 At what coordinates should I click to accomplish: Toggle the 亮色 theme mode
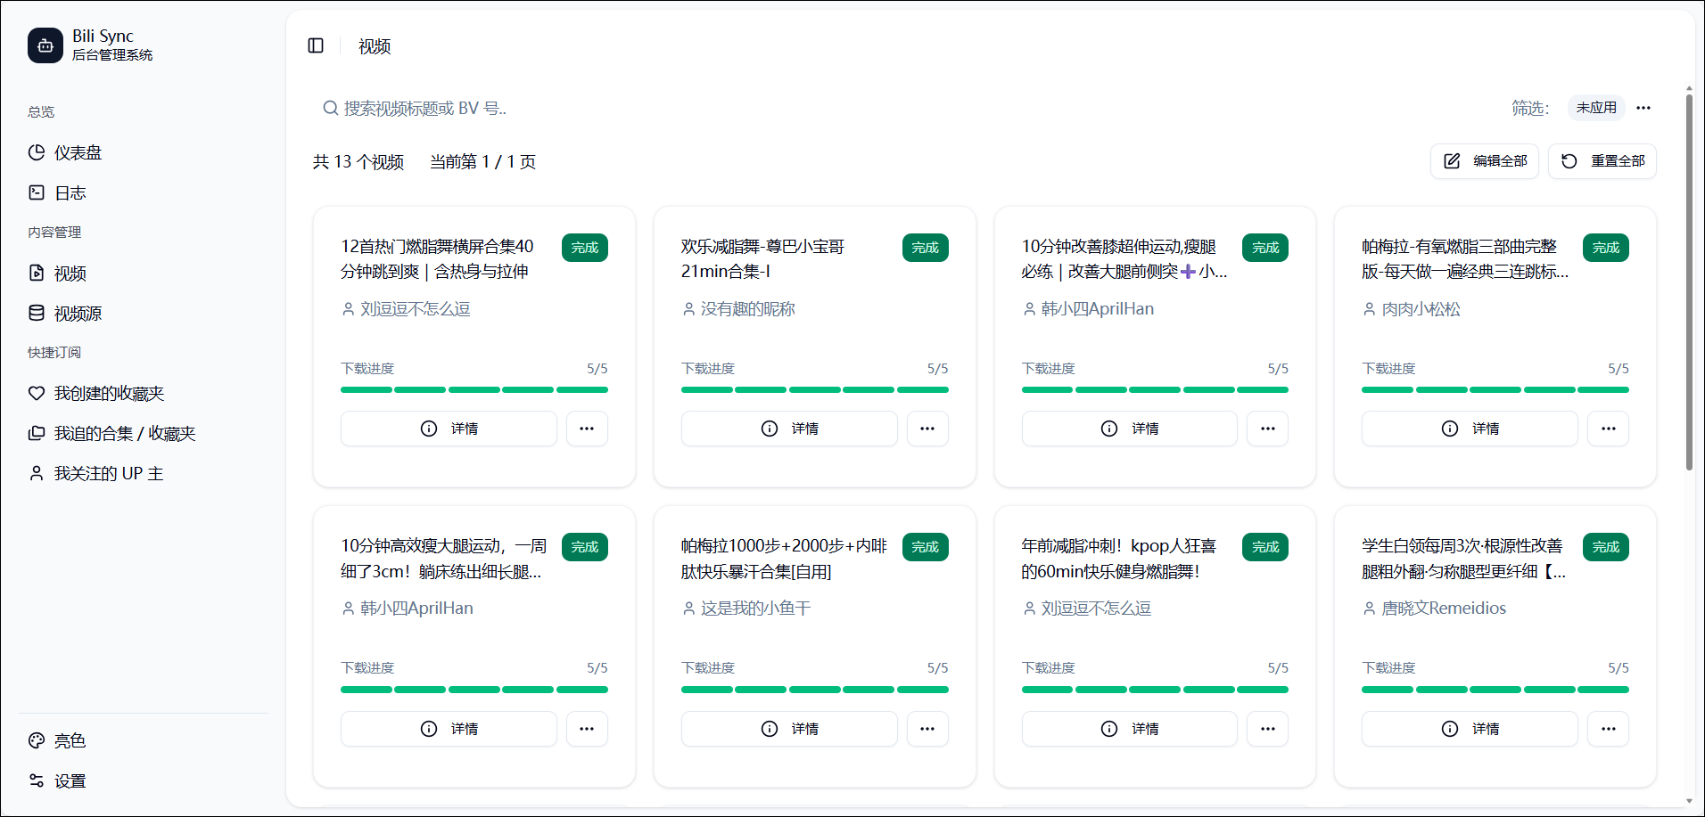(x=70, y=740)
